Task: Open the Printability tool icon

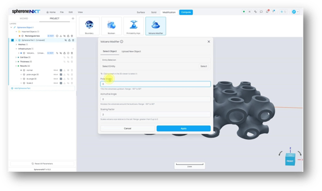Action: [x=133, y=26]
